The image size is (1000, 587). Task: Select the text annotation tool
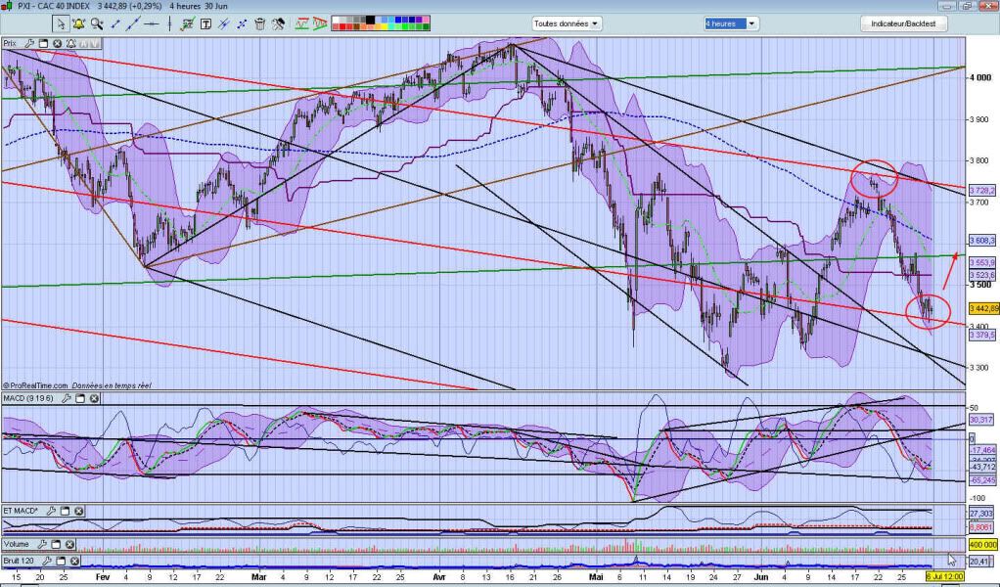click(x=205, y=23)
